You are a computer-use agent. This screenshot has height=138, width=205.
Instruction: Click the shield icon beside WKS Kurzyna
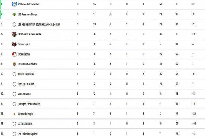[x=14, y=94]
